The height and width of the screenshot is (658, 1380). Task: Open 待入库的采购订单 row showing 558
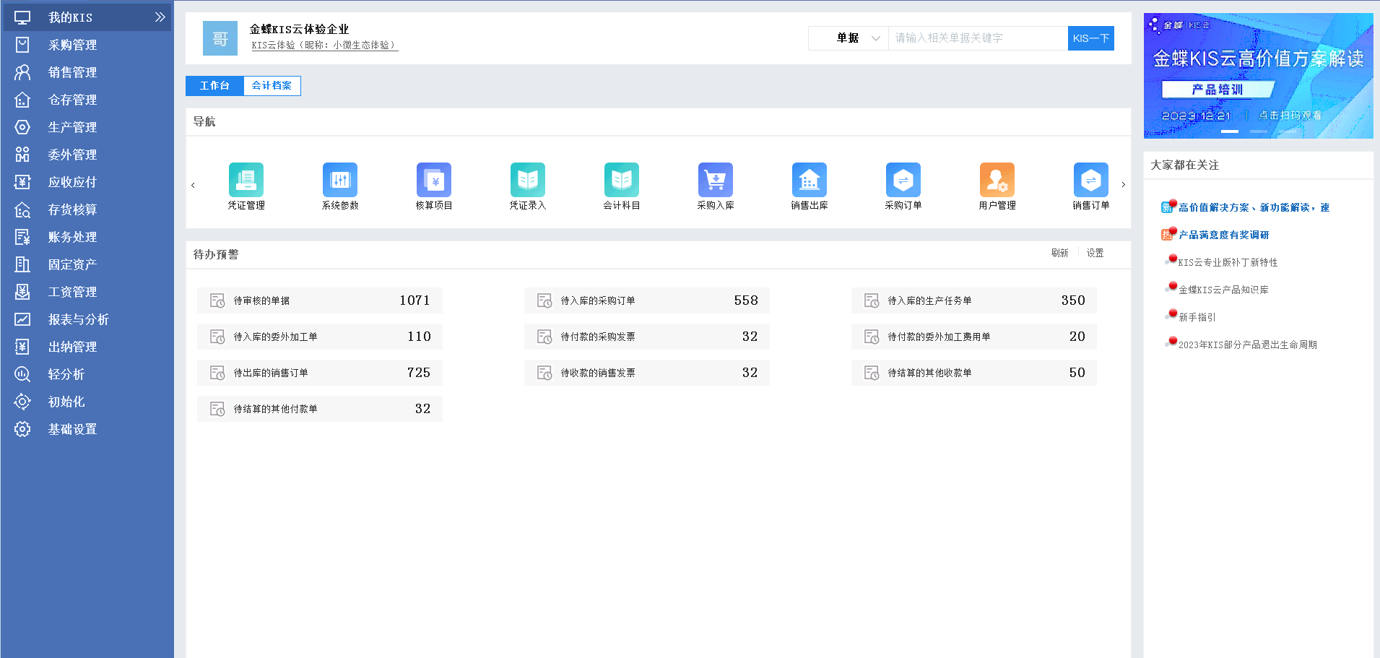point(647,300)
